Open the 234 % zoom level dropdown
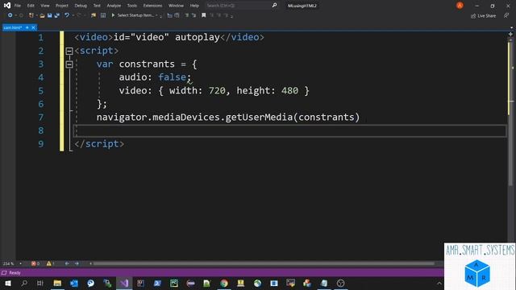The image size is (516, 290). coord(12,263)
